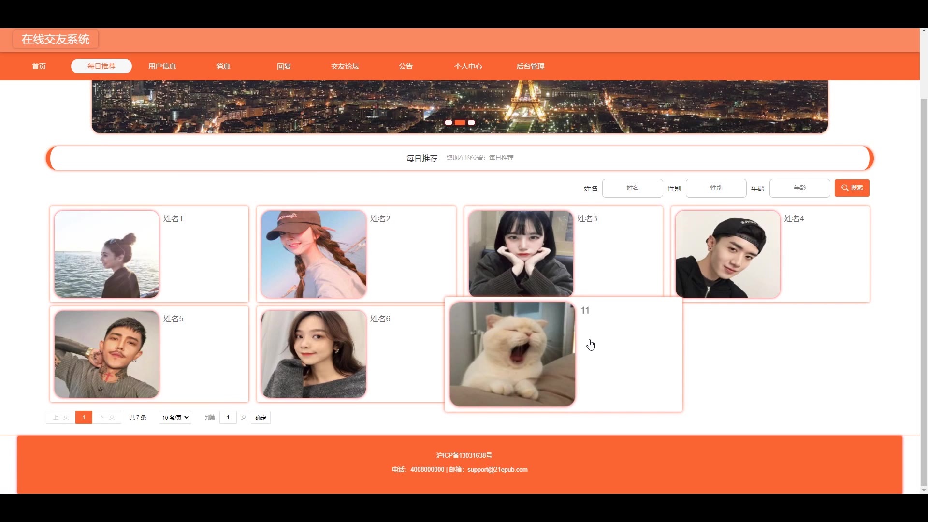This screenshot has width=928, height=522.
Task: Go to the 首页 nav item
Action: click(39, 66)
